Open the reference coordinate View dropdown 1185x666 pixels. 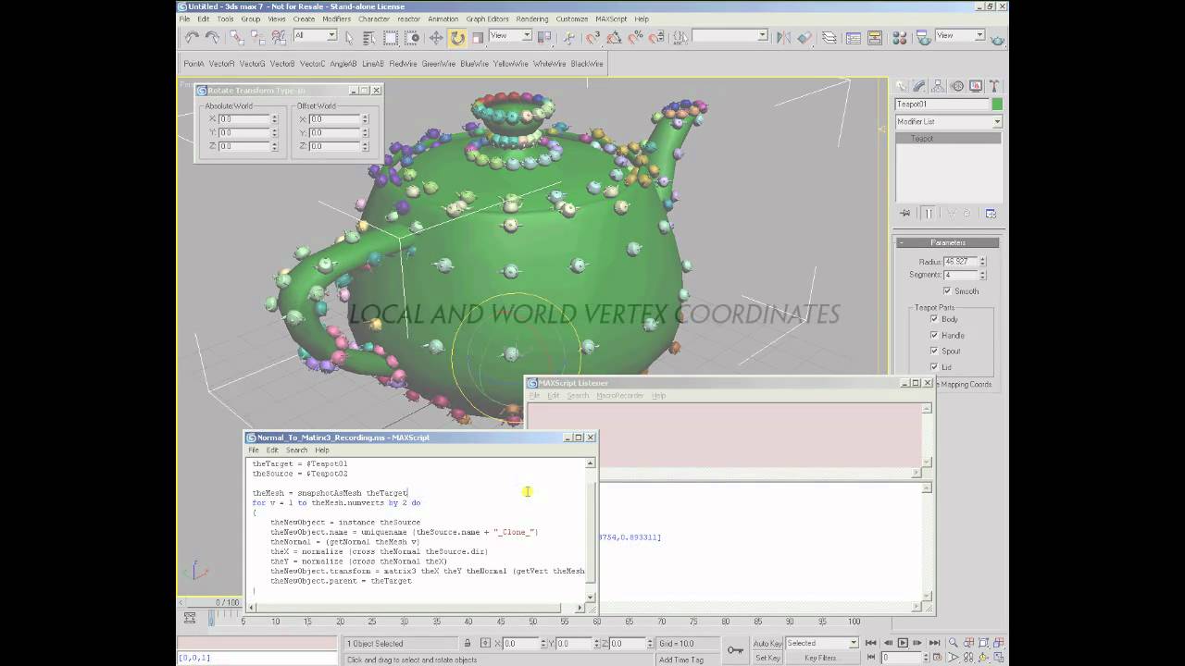click(510, 36)
